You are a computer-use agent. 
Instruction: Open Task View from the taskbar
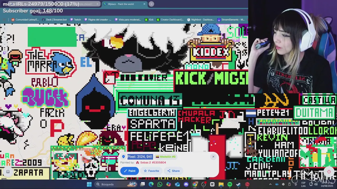(142, 184)
